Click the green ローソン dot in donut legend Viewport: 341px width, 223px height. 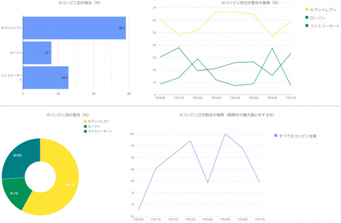[85, 126]
